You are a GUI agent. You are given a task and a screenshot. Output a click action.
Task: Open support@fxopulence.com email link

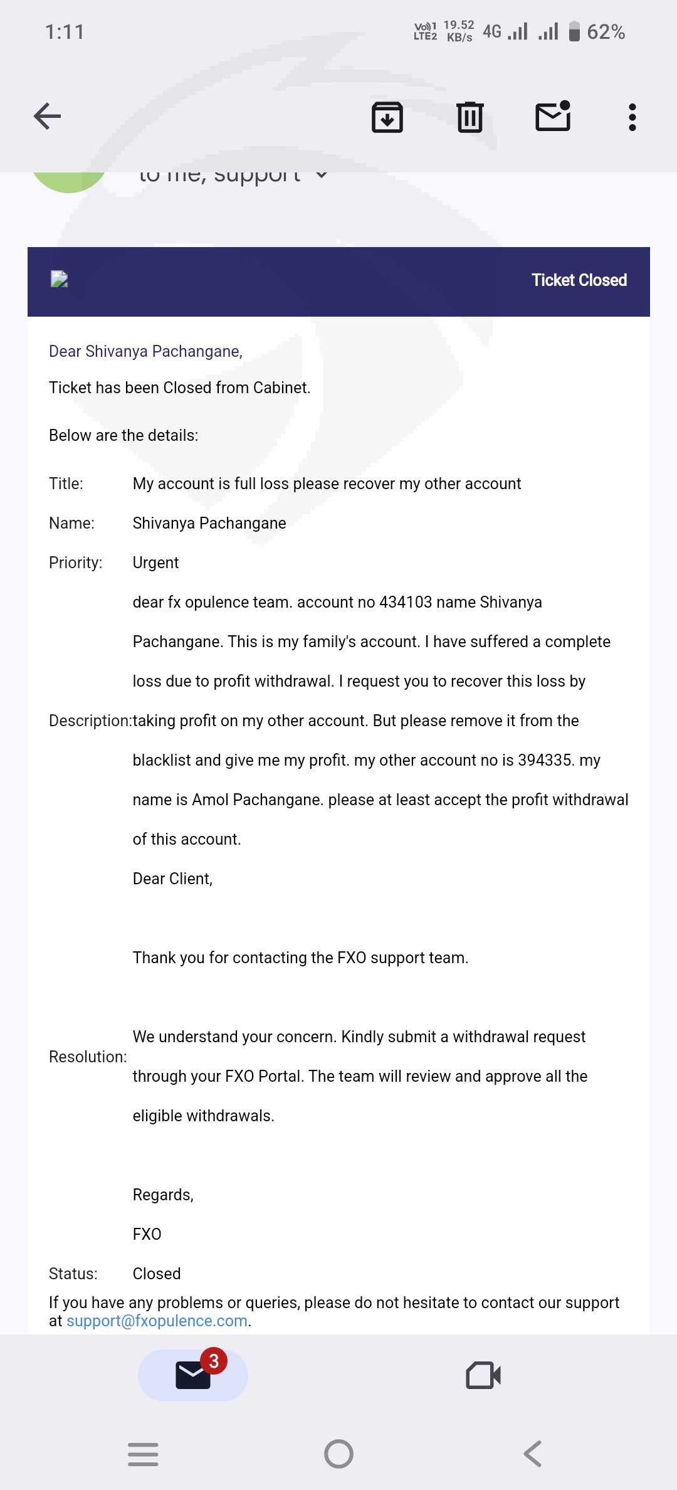pos(157,1321)
